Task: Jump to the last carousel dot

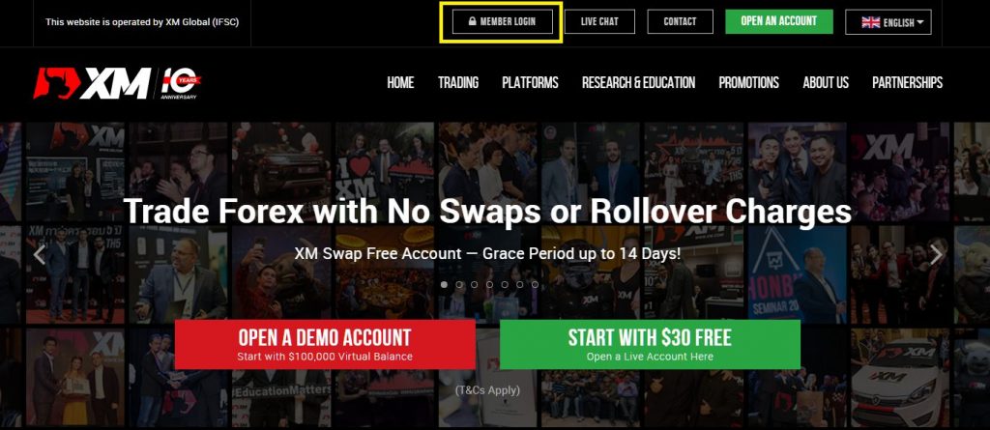Action: pos(535,285)
